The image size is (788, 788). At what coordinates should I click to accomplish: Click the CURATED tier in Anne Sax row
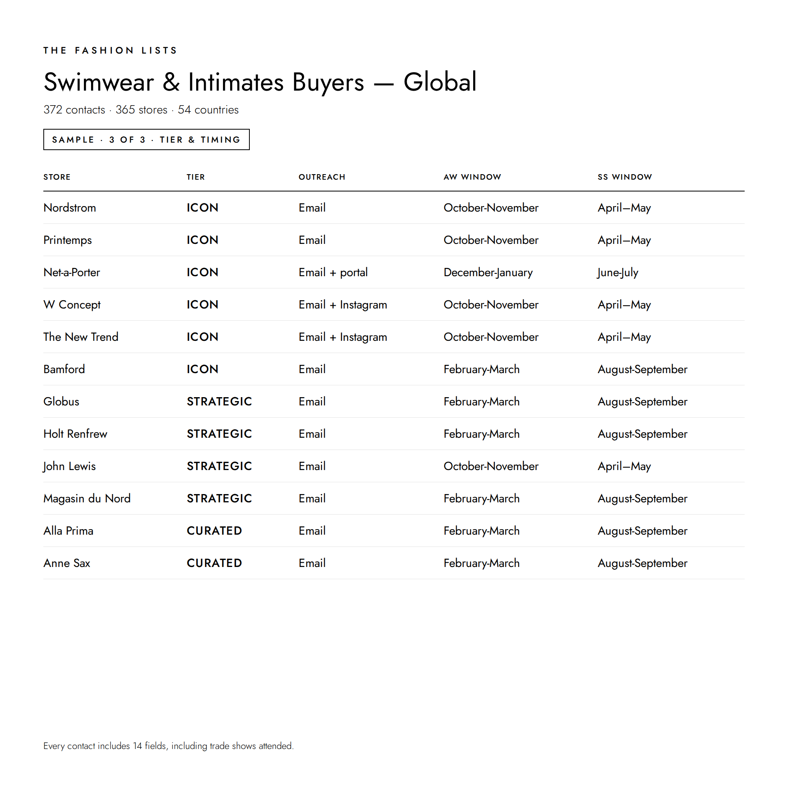click(215, 563)
